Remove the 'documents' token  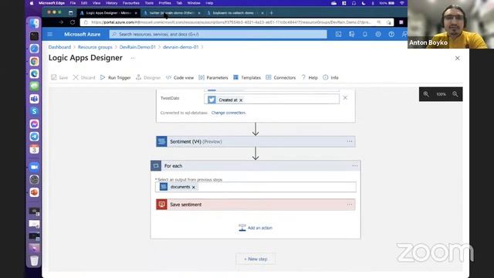tap(194, 187)
